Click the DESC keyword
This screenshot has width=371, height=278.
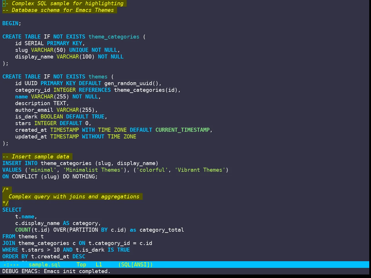[x=79, y=257]
